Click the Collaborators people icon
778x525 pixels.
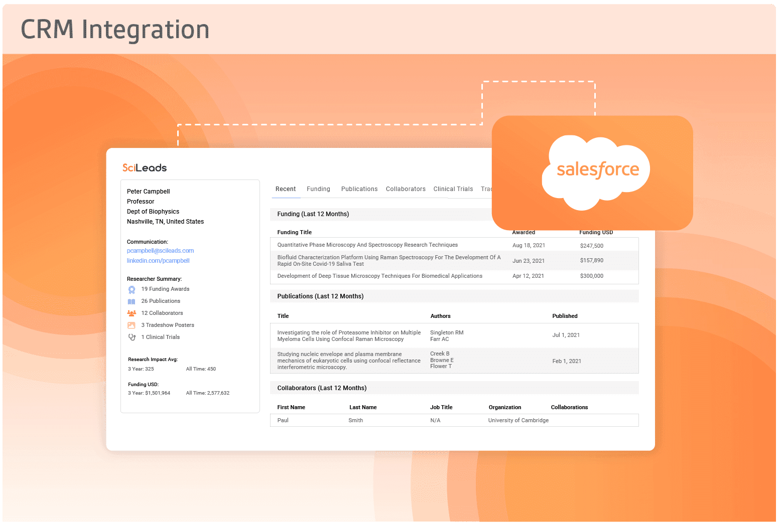(132, 313)
